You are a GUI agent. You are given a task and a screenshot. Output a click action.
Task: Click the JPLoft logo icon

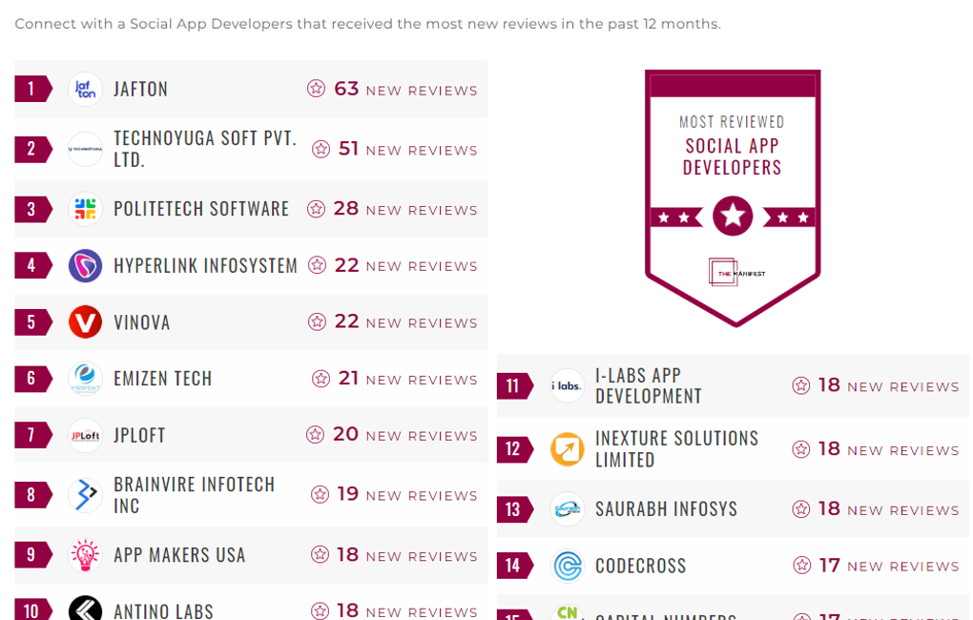[x=85, y=435]
